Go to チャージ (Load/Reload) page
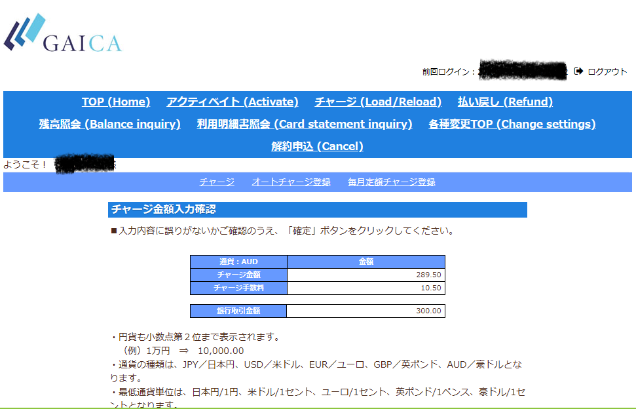This screenshot has height=409, width=636. pos(378,102)
